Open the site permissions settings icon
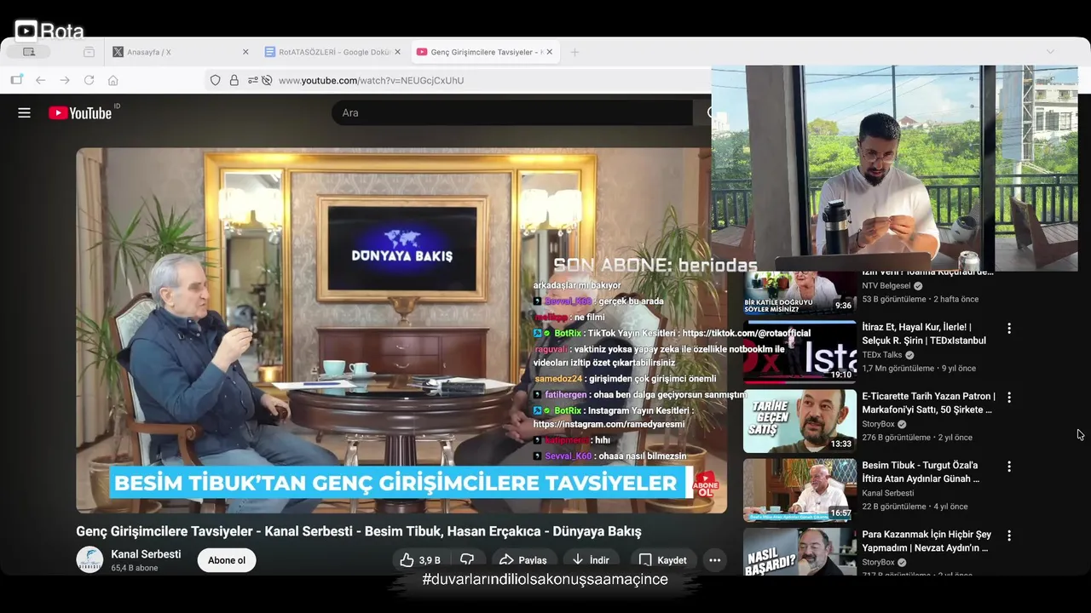Image resolution: width=1091 pixels, height=613 pixels. coord(253,80)
